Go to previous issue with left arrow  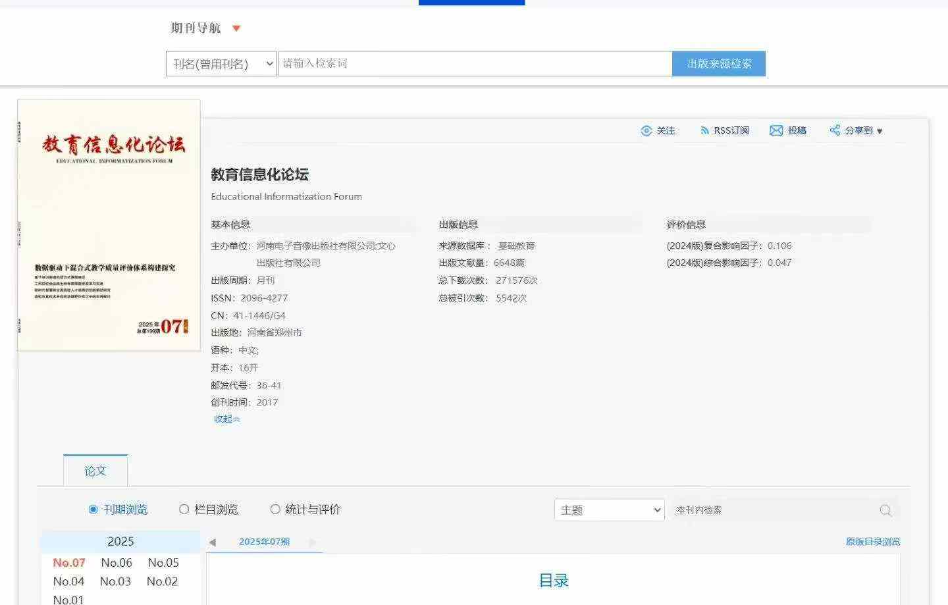[212, 542]
